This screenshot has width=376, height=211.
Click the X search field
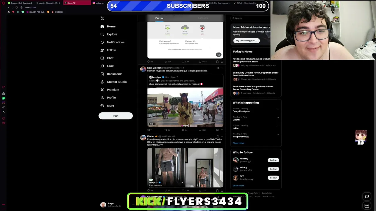(x=250, y=18)
